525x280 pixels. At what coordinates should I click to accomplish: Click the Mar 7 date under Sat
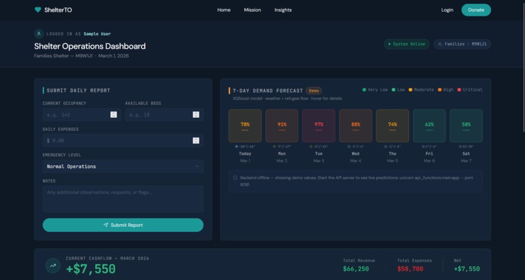[x=466, y=161]
